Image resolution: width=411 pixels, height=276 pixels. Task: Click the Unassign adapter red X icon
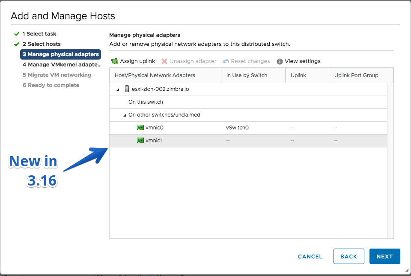click(164, 61)
